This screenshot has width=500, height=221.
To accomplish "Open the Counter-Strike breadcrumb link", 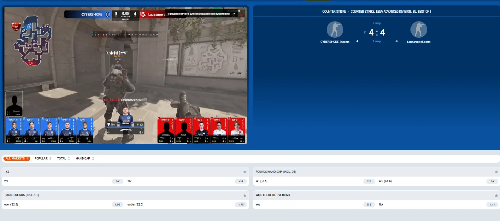I will point(334,12).
